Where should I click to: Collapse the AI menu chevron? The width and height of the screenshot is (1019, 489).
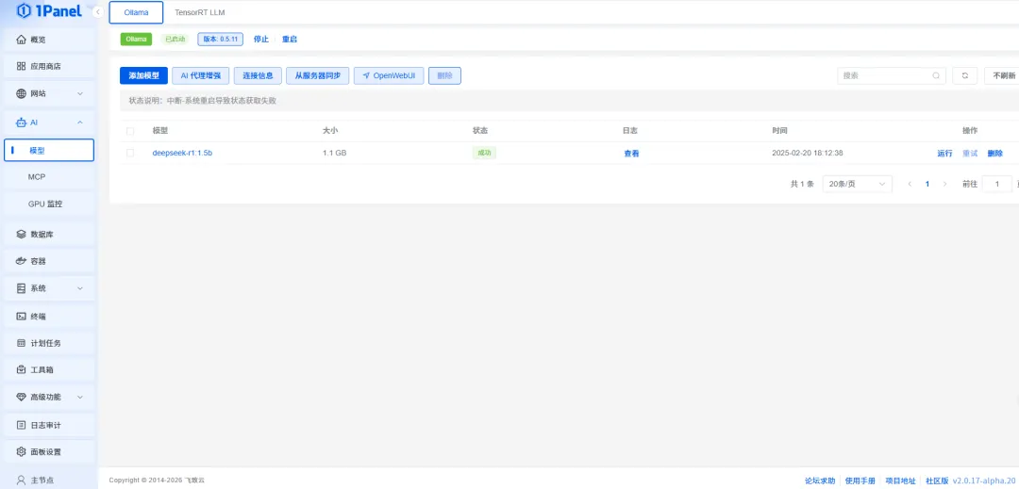pos(80,122)
